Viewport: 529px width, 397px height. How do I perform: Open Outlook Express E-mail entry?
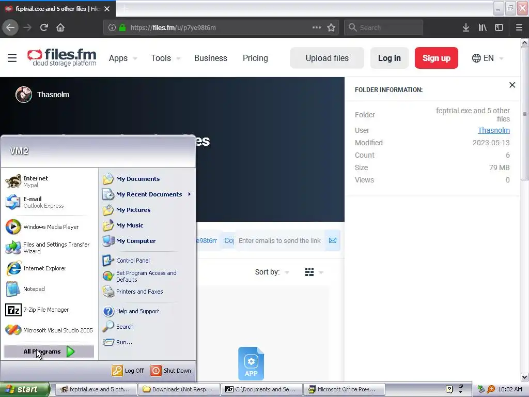pyautogui.click(x=35, y=202)
